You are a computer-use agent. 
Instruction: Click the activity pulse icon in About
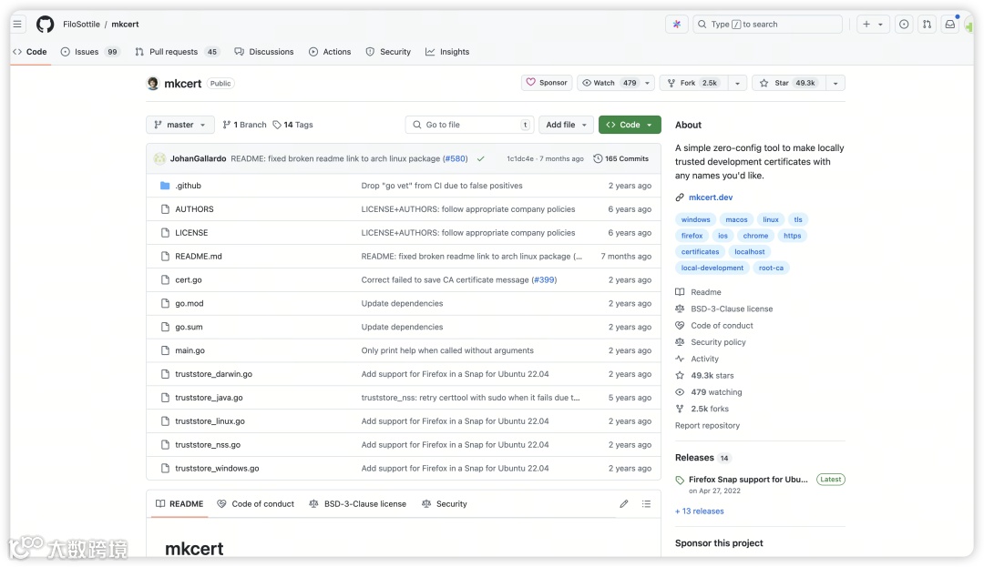[680, 359]
